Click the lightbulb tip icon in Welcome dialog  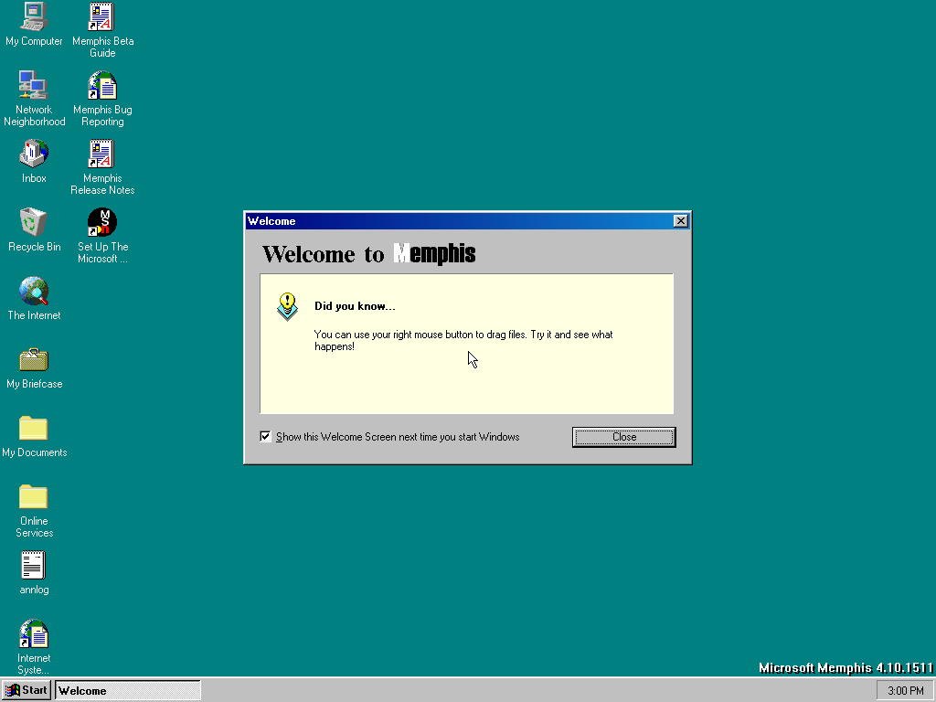[287, 307]
